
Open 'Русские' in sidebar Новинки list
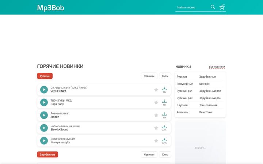(x=182, y=77)
